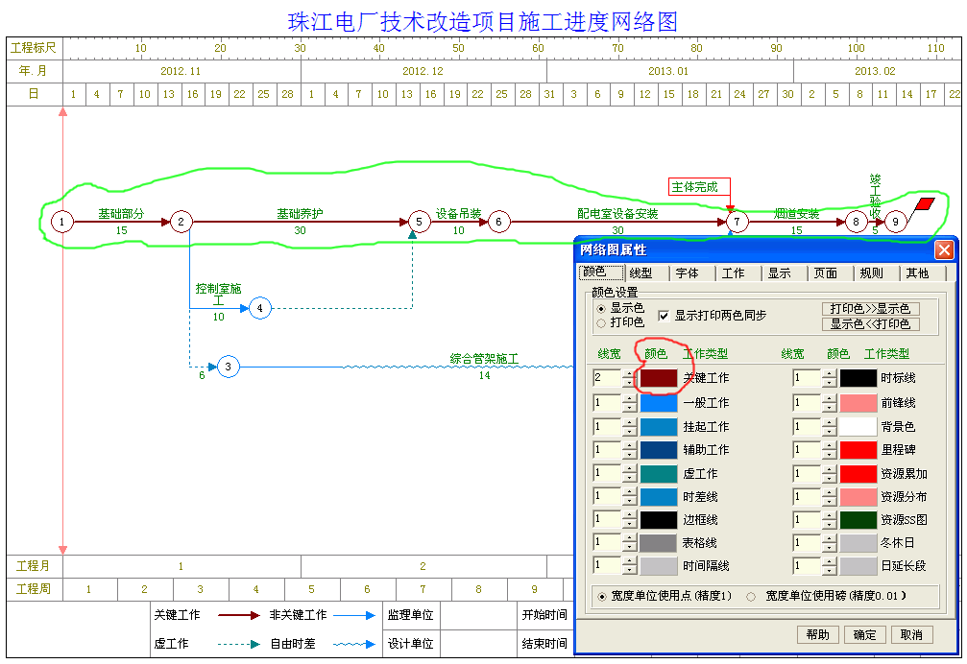Viewport: 967px width, 664px height.
Task: Open the 规则 tab
Action: 877,273
